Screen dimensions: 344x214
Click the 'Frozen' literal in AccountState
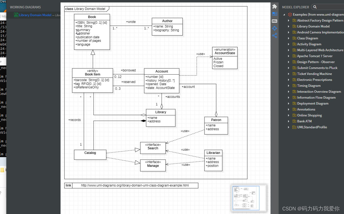point(218,62)
